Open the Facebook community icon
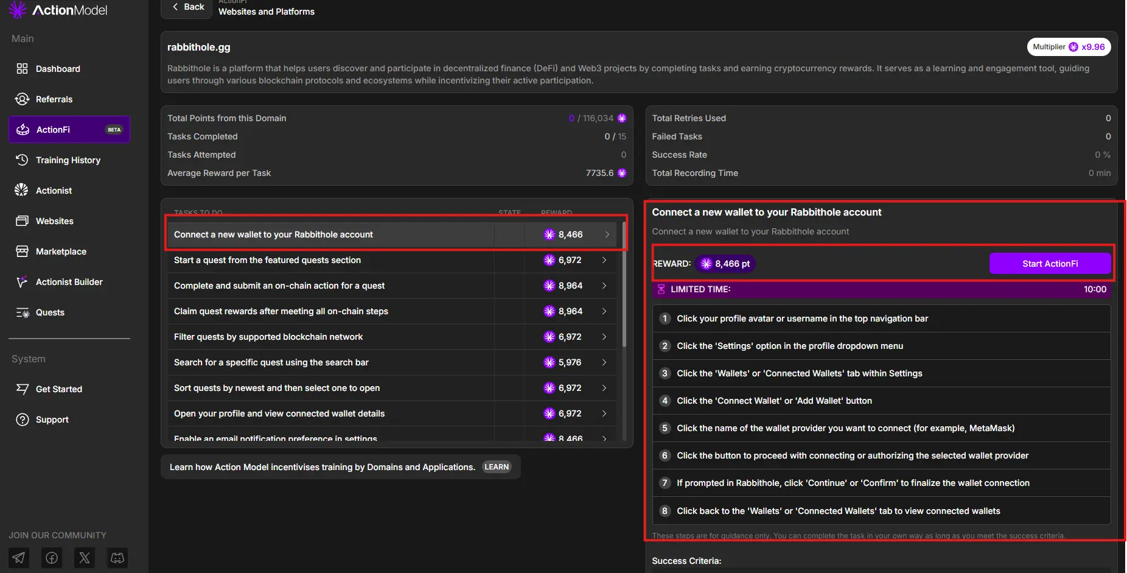Image resolution: width=1127 pixels, height=573 pixels. (x=52, y=558)
